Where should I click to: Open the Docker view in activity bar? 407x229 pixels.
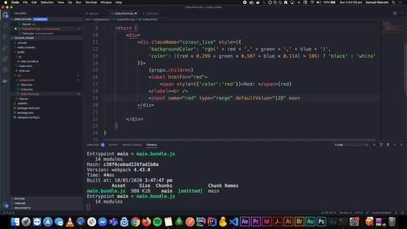(x=5, y=81)
